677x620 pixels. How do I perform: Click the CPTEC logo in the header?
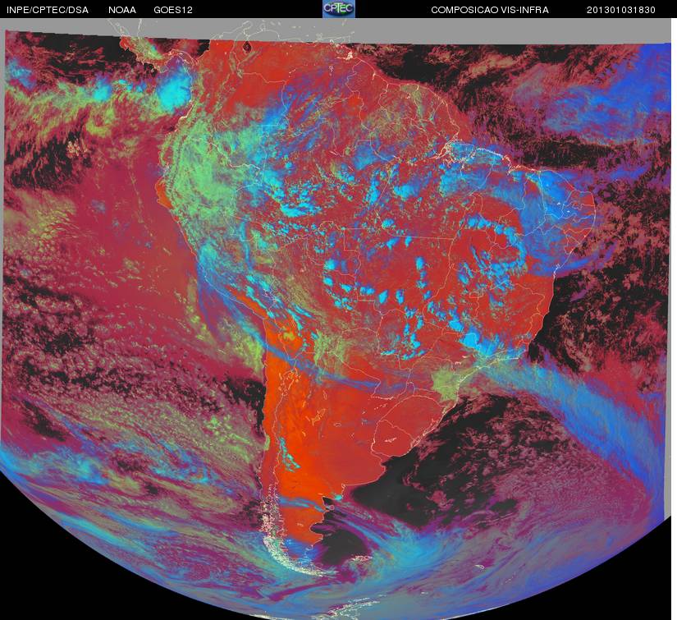pyautogui.click(x=339, y=9)
